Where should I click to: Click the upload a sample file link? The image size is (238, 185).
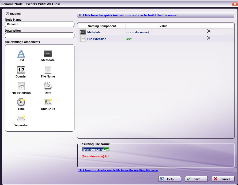pyautogui.click(x=118, y=170)
